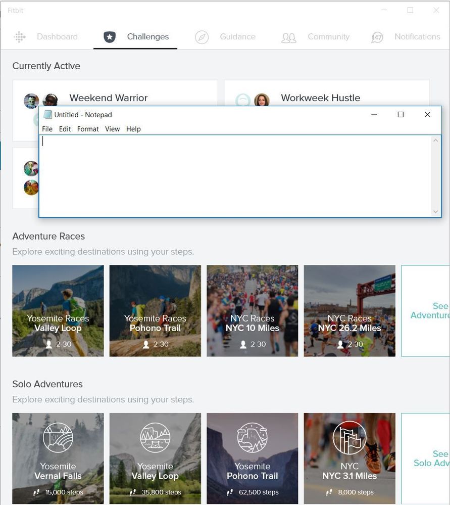Open Notepad's View menu
This screenshot has width=450, height=505.
click(x=112, y=129)
